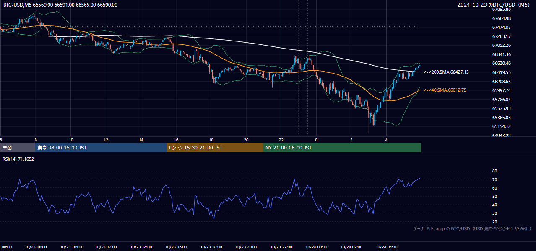Select the 10/23 18:00 date axis label
536x251 pixels.
pyautogui.click(x=211, y=247)
